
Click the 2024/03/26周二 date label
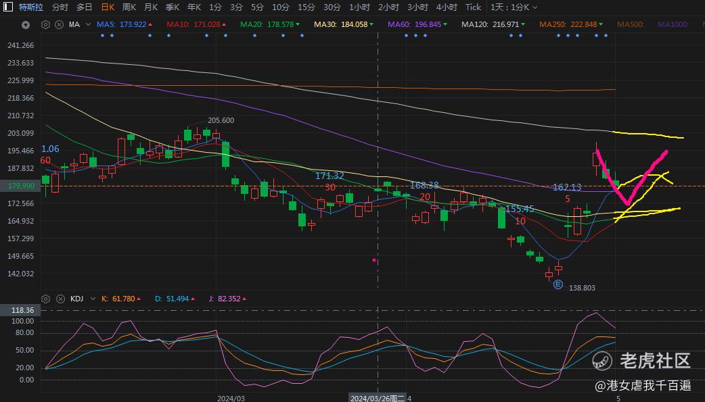(x=378, y=399)
